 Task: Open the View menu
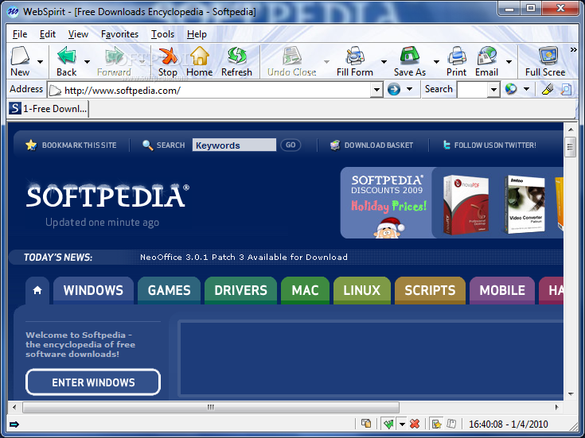(78, 34)
